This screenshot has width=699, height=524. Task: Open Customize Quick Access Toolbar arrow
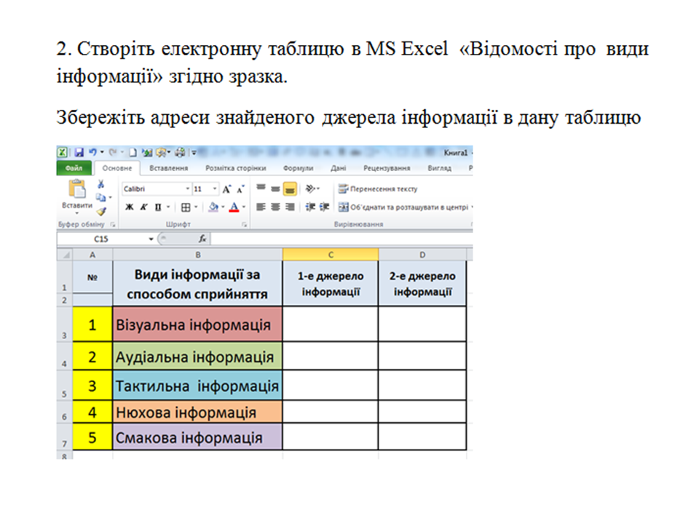point(194,152)
